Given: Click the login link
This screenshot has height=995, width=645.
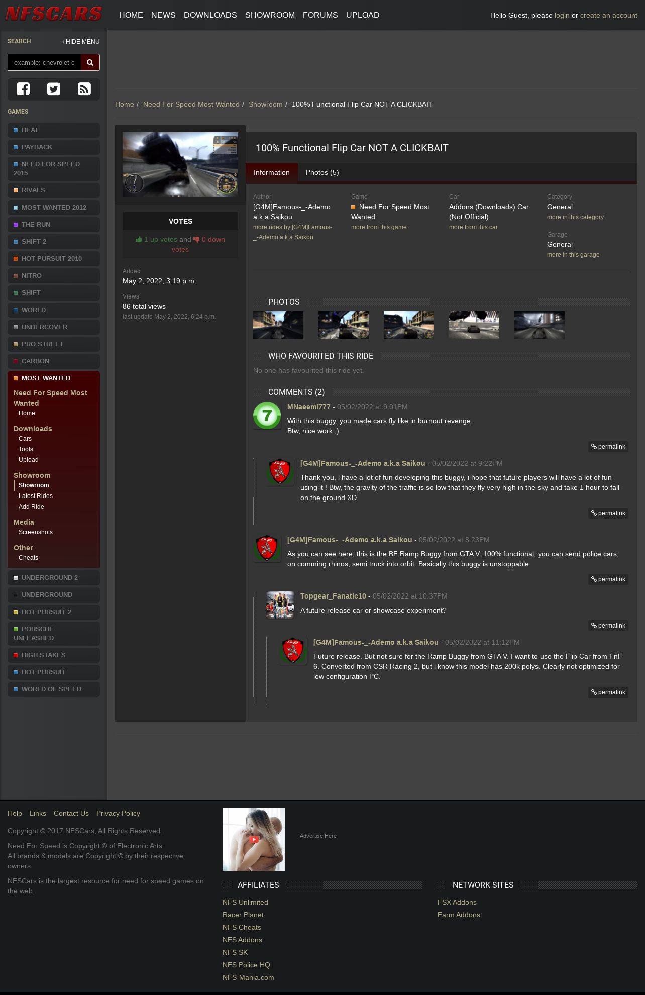Looking at the screenshot, I should pyautogui.click(x=562, y=15).
